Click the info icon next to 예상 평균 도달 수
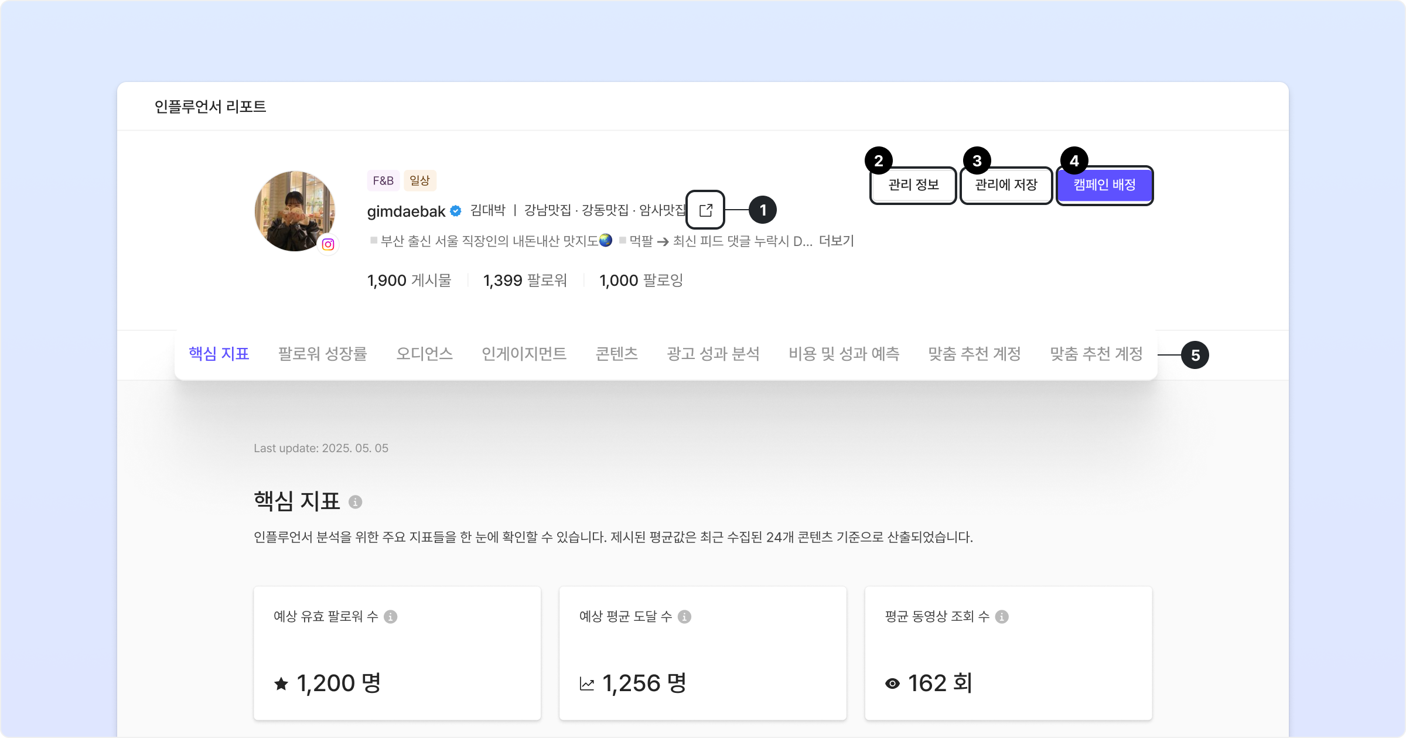The height and width of the screenshot is (738, 1406). coord(684,616)
